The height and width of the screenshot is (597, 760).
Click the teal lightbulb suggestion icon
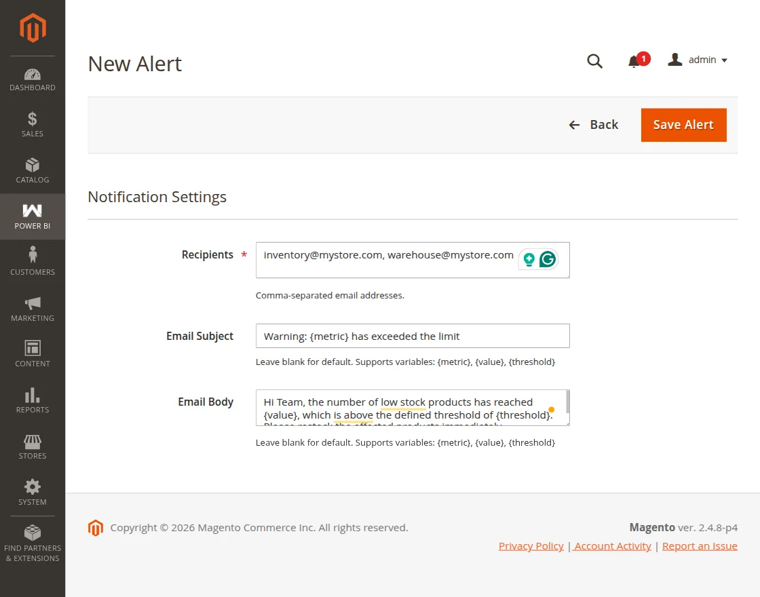[529, 259]
